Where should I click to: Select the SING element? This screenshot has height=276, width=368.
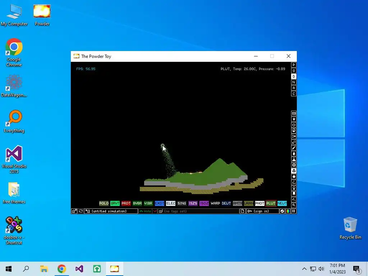tap(182, 203)
